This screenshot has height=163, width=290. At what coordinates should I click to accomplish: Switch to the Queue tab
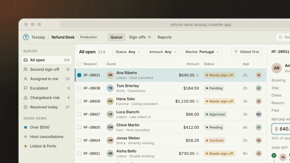pyautogui.click(x=116, y=37)
